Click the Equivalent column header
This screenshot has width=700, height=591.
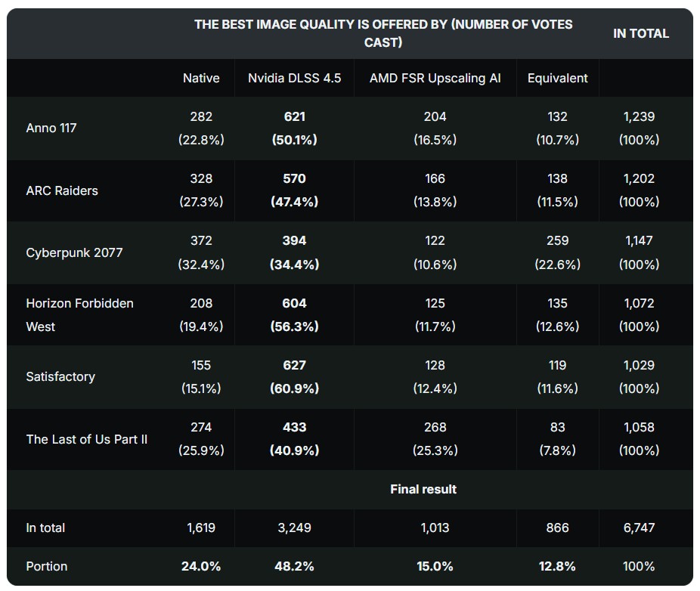pos(557,78)
